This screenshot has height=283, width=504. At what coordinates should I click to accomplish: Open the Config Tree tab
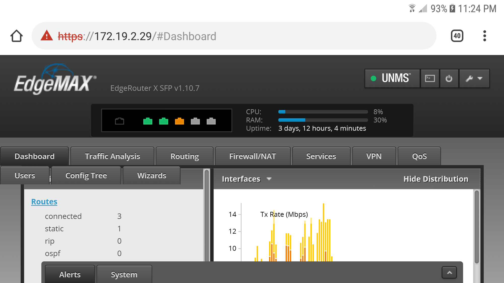(x=86, y=175)
